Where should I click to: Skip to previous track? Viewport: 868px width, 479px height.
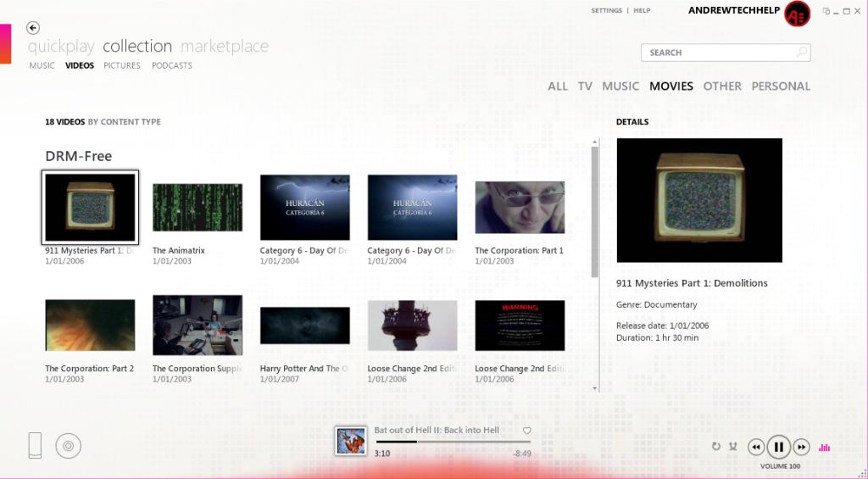coord(756,447)
